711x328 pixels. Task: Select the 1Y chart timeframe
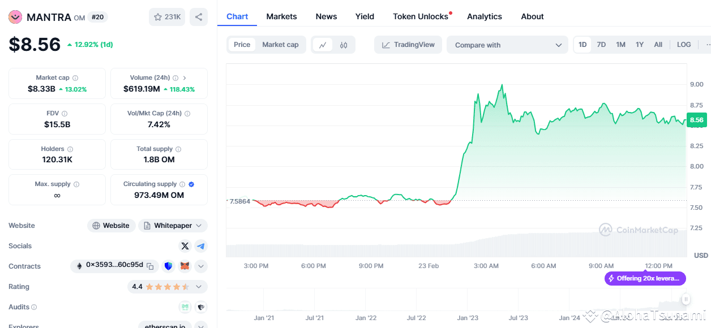(639, 44)
